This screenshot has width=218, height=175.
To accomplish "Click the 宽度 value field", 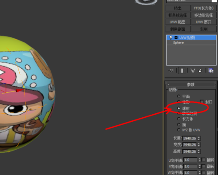I will click(190, 145).
